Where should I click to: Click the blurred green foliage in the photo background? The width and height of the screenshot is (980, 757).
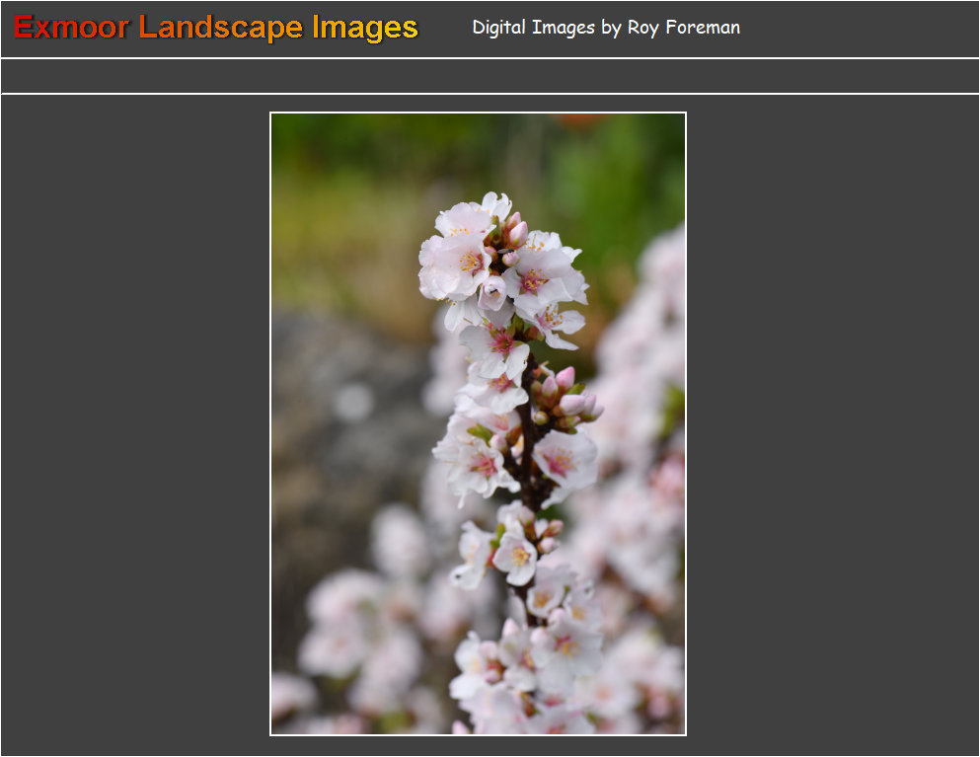[612, 188]
